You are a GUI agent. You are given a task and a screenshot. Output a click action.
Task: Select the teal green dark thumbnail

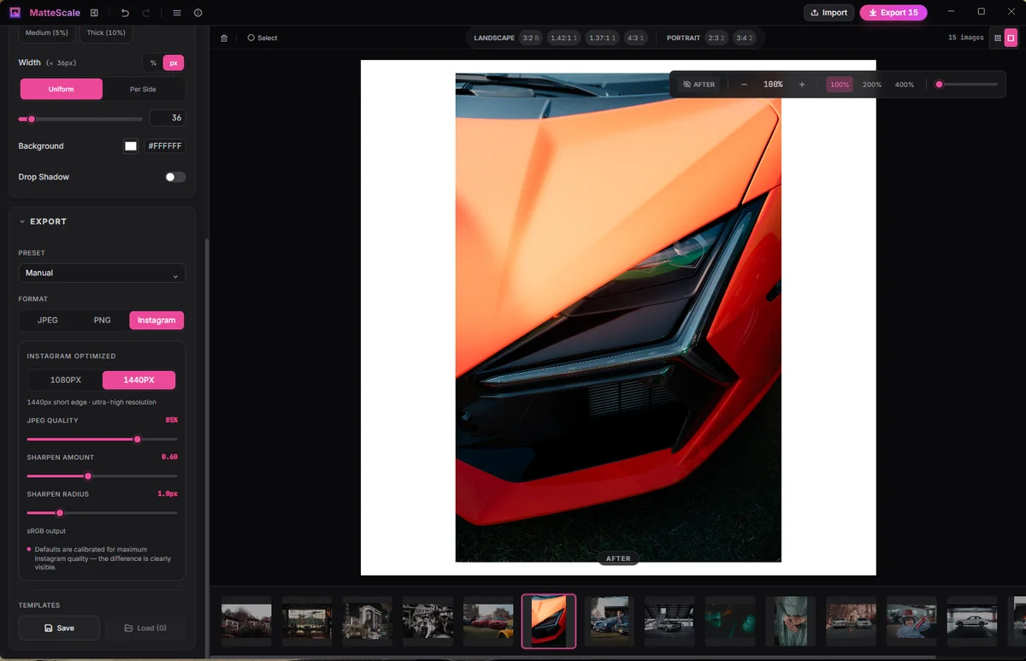(x=730, y=621)
